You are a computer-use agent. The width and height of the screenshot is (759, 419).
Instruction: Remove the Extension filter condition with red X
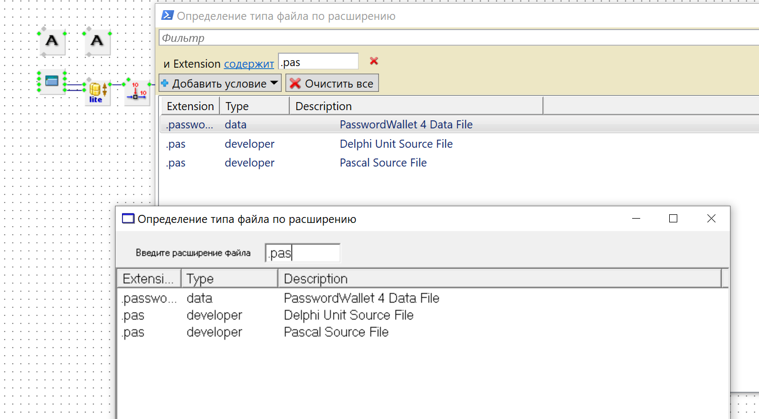(374, 61)
